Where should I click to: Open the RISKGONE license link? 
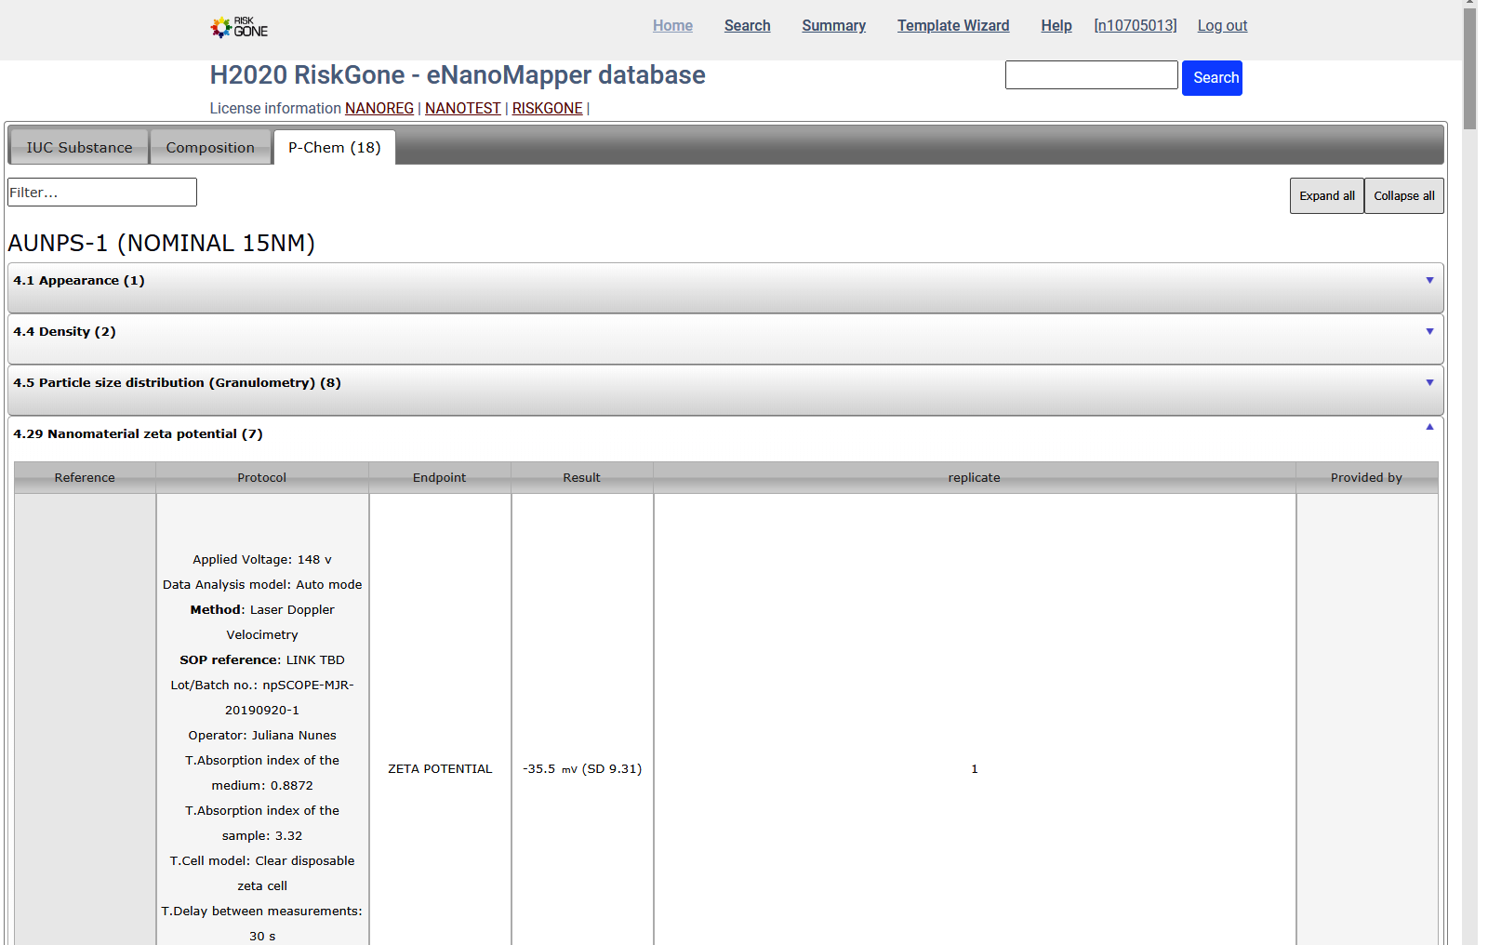tap(547, 109)
